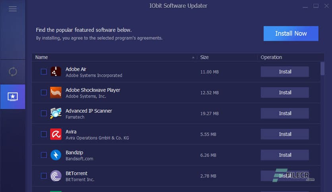Screen dimensions: 332x192
Task: Click the Install Now button
Action: pyautogui.click(x=291, y=33)
